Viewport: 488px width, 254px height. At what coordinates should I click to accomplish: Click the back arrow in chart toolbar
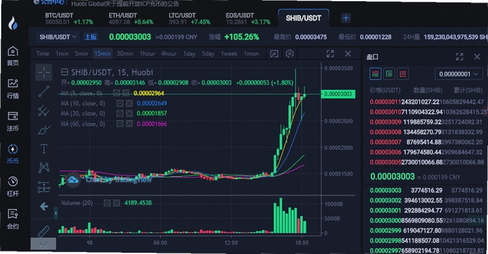(44, 206)
